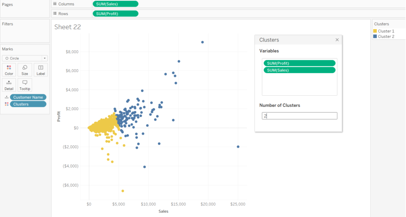This screenshot has height=217, width=406.
Task: Open the Label marks card
Action: [x=40, y=70]
